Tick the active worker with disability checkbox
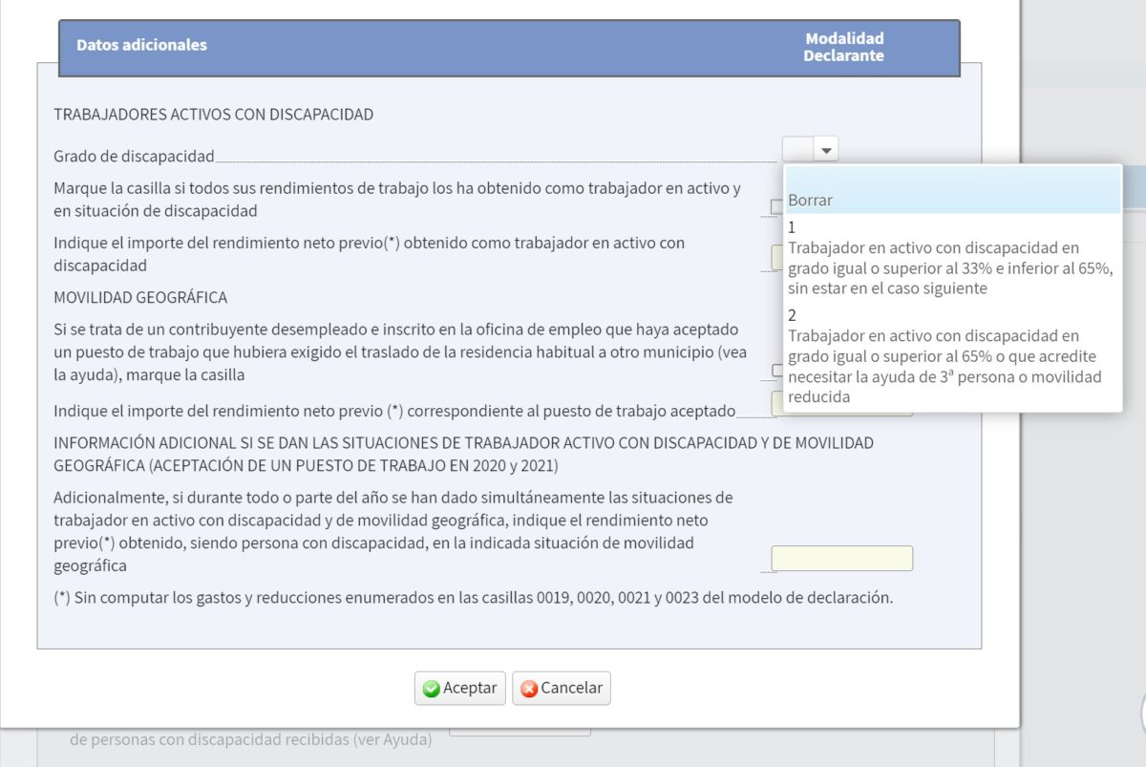Viewport: 1146px width, 767px height. click(x=776, y=206)
